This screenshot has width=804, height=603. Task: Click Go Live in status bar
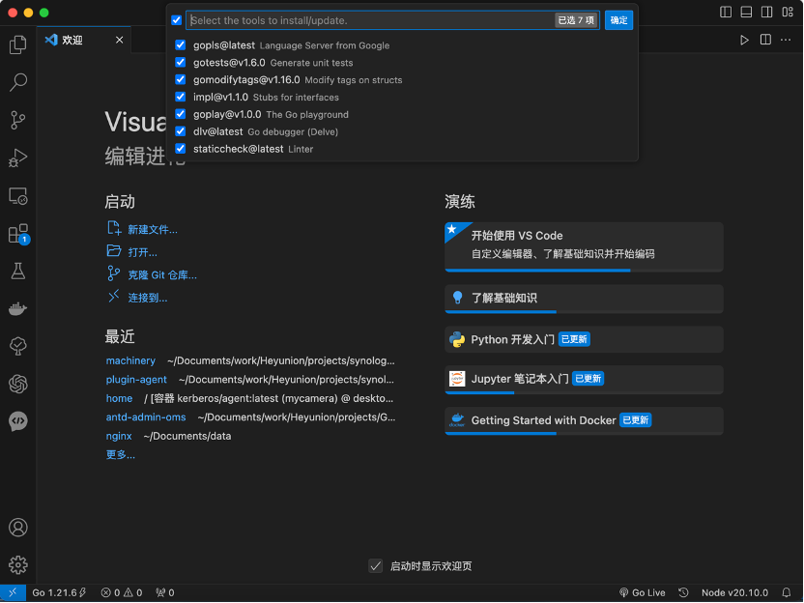point(642,592)
